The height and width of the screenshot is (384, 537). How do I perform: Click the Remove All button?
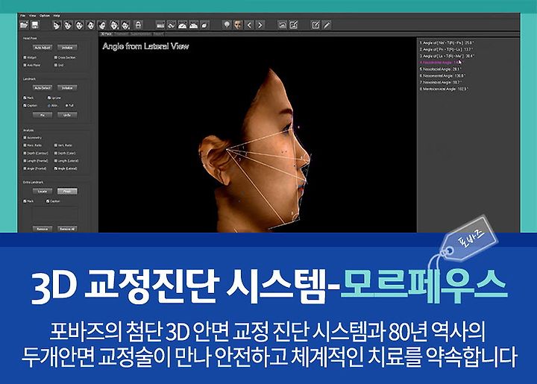coord(67,229)
